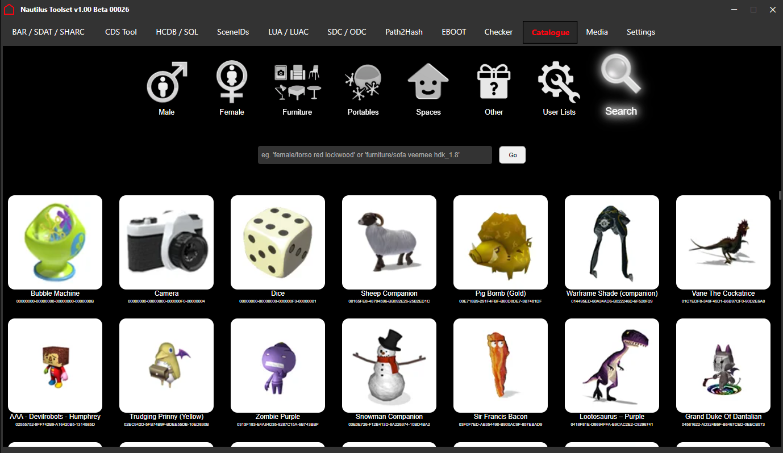Click the Vane The Cockatrice label
The width and height of the screenshot is (783, 453).
click(723, 293)
